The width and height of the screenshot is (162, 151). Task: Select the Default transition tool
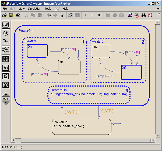coord(6,42)
